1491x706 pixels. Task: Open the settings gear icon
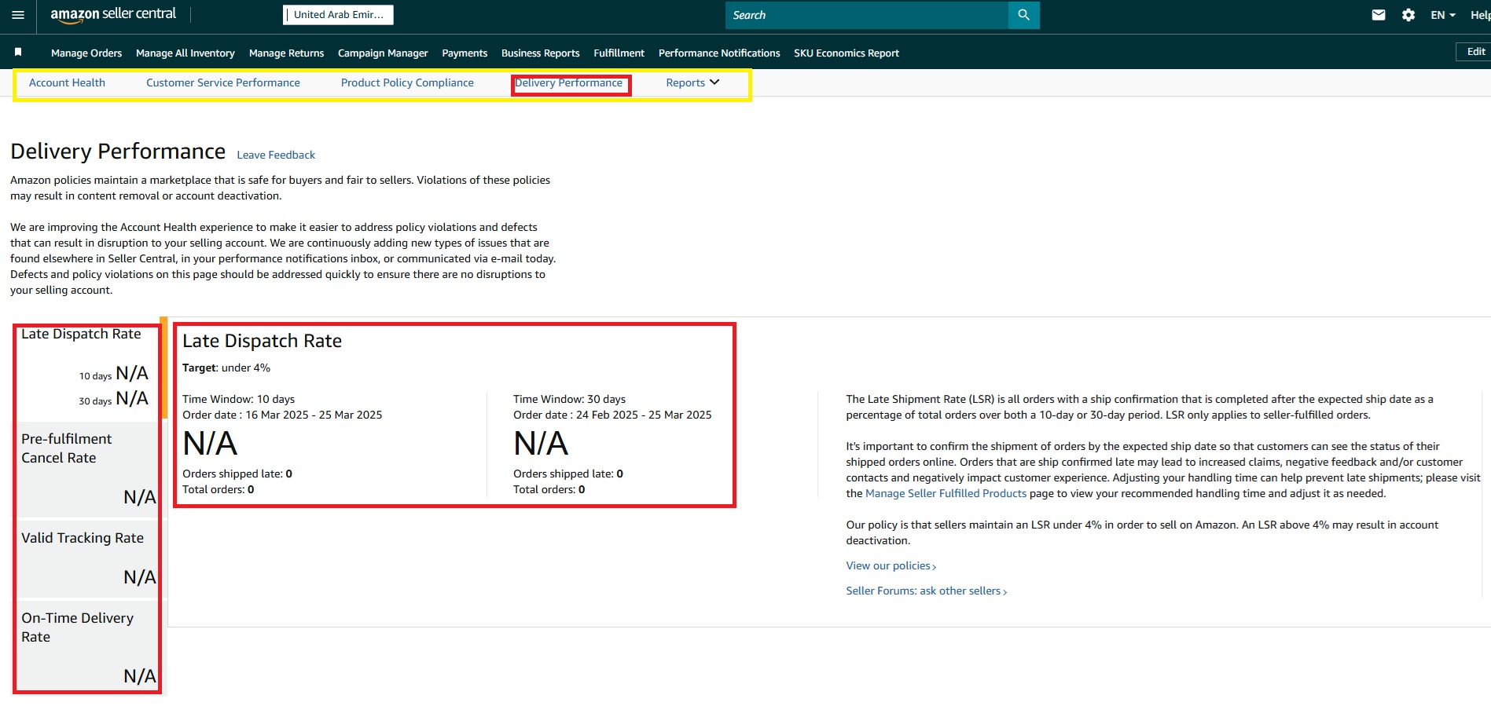[1408, 15]
